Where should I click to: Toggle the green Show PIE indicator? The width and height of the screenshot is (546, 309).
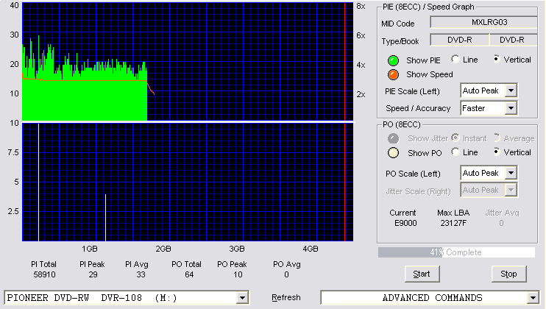coord(393,60)
